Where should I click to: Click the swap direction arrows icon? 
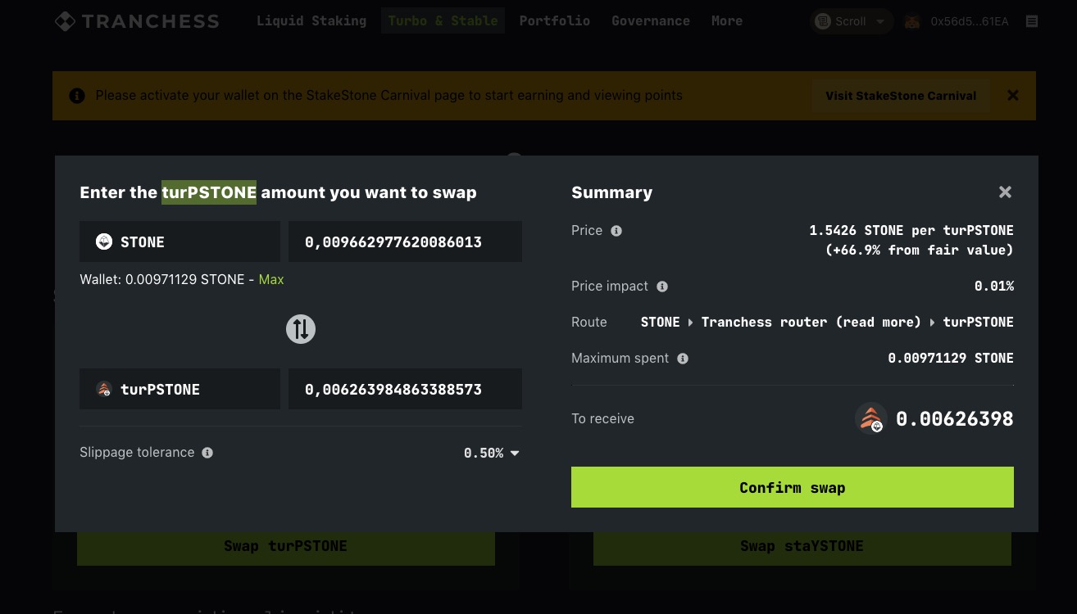pos(301,329)
